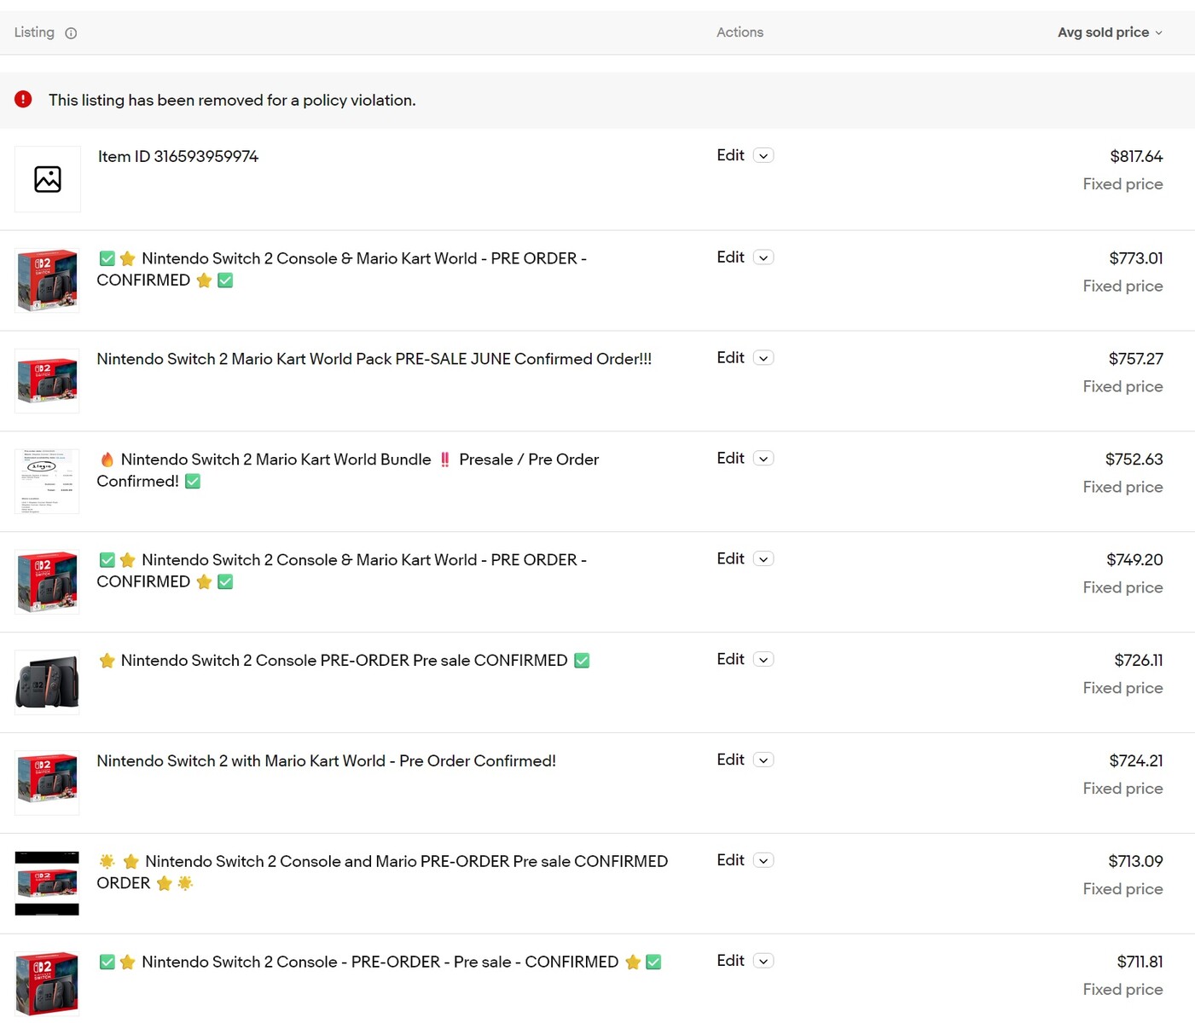Open thumbnail of the $713.09 listing
The height and width of the screenshot is (1023, 1195).
(48, 884)
